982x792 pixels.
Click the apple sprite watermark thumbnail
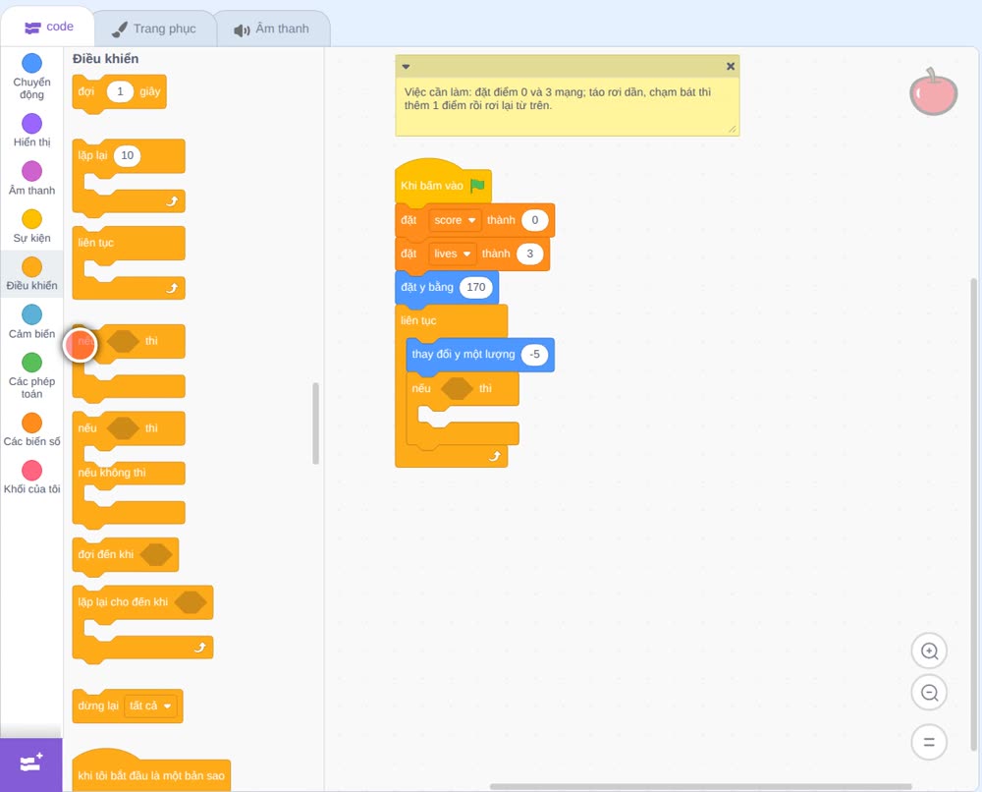coord(933,92)
